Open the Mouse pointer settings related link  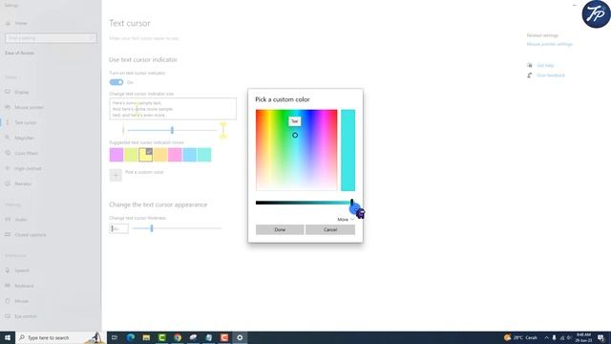point(550,44)
